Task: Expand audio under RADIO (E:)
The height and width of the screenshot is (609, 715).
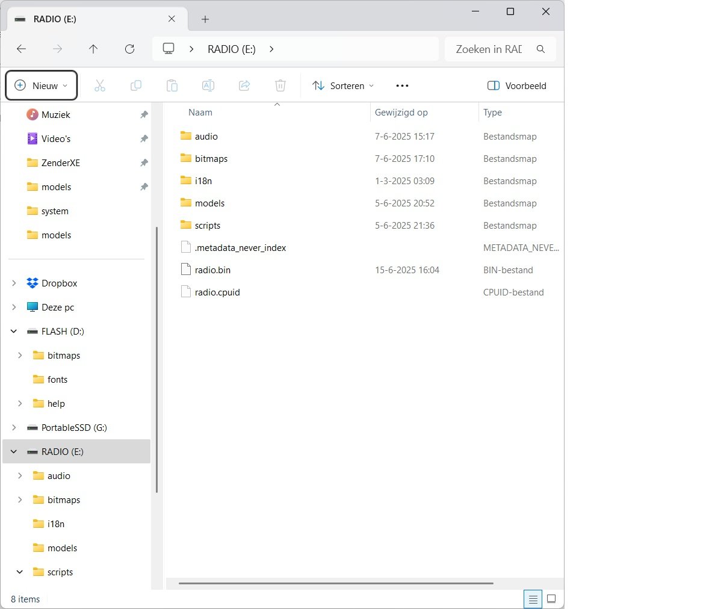Action: coord(20,476)
